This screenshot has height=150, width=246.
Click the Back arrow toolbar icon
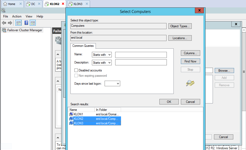coord(4,23)
